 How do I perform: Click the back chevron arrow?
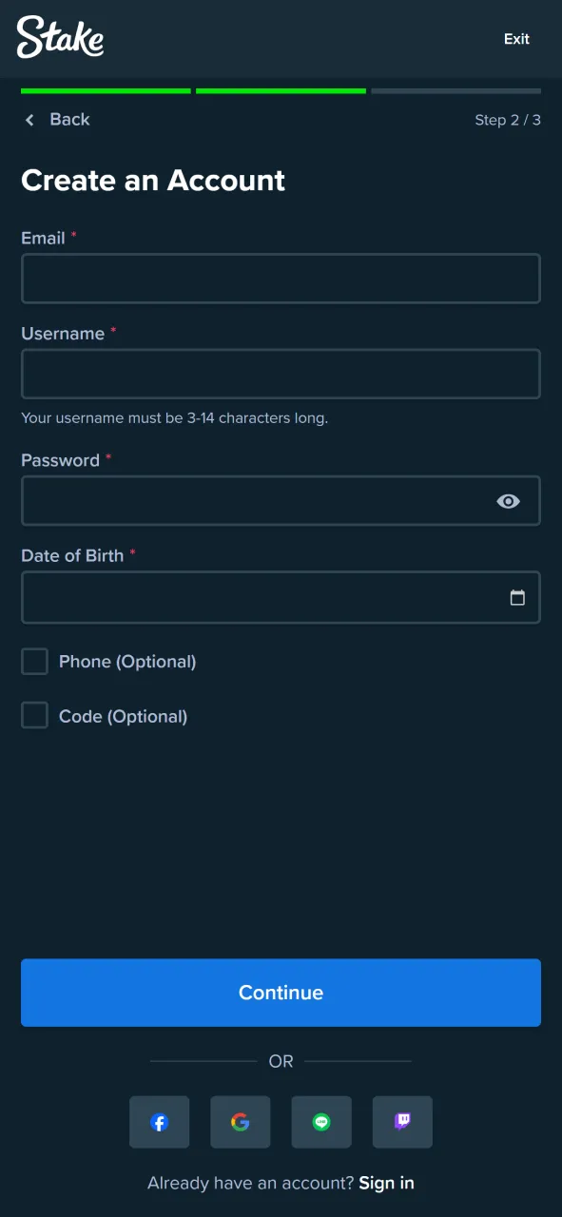29,120
